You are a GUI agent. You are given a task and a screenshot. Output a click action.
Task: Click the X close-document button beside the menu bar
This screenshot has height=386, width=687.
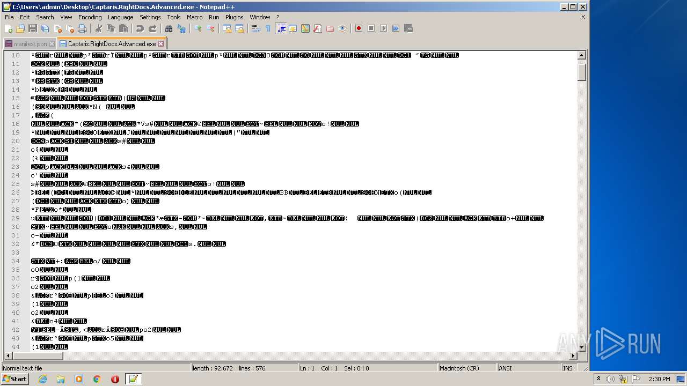tap(583, 17)
